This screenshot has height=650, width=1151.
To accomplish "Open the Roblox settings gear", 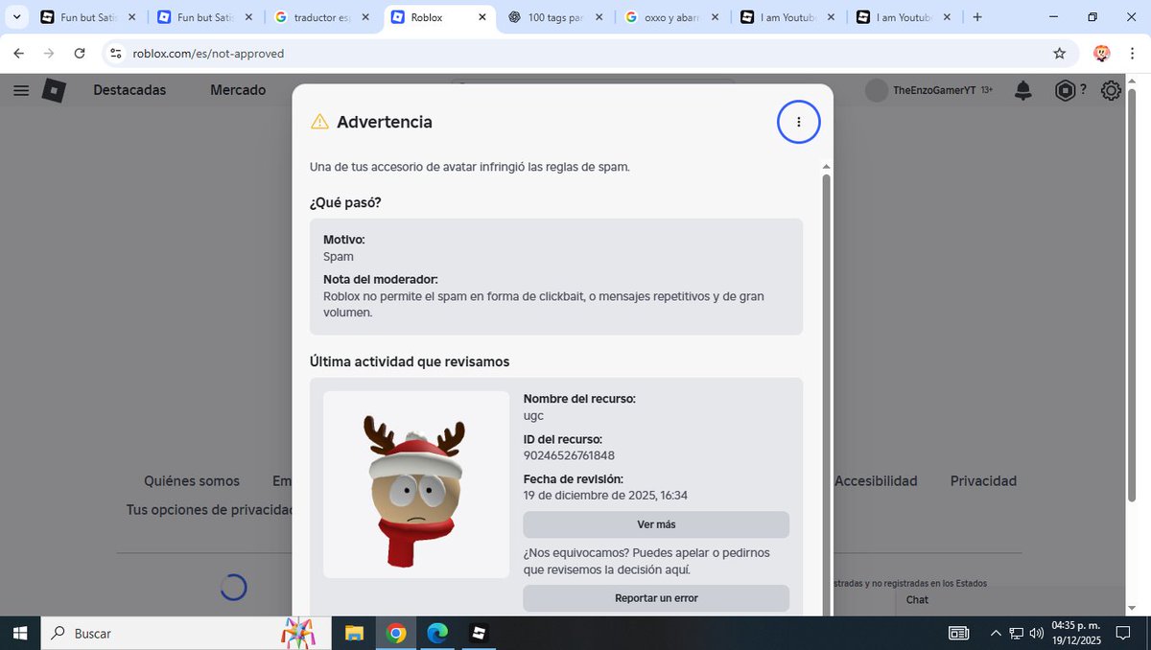I will click(1111, 90).
